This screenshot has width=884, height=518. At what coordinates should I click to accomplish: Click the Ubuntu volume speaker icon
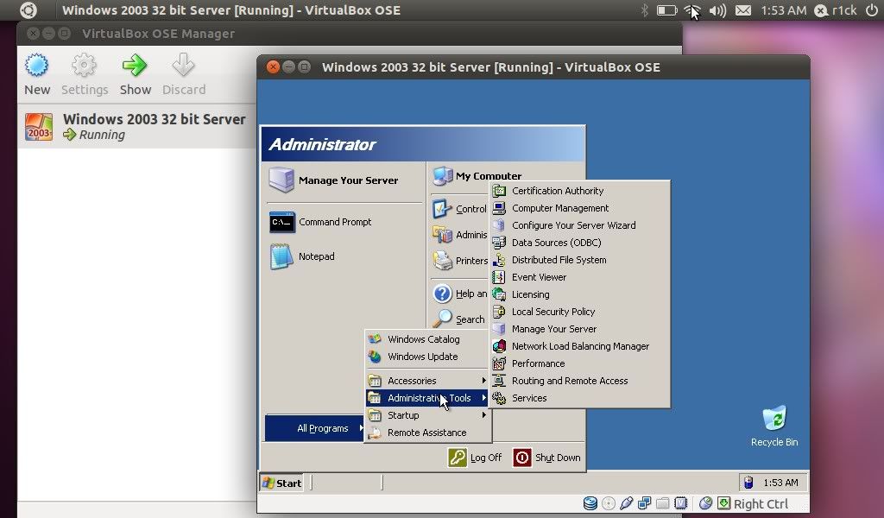pyautogui.click(x=717, y=10)
